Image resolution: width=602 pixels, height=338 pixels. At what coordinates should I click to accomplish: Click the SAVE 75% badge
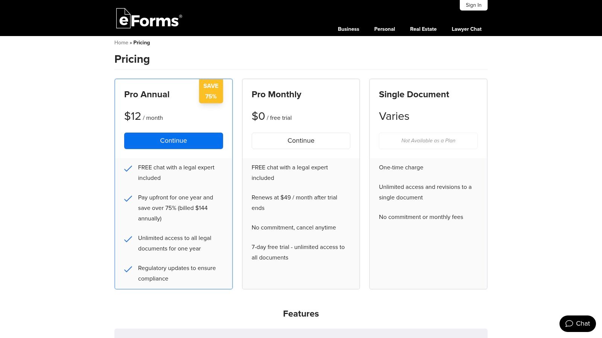click(x=211, y=91)
